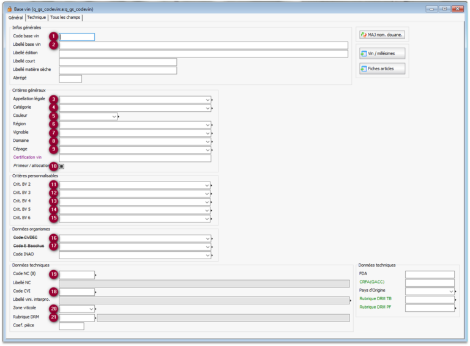
Task: Click the icon on MAJ nom. douane button
Action: click(364, 34)
